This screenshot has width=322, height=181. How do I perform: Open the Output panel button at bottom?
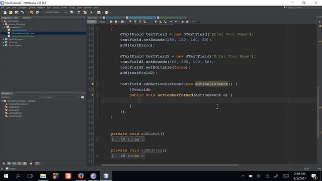click(11, 169)
